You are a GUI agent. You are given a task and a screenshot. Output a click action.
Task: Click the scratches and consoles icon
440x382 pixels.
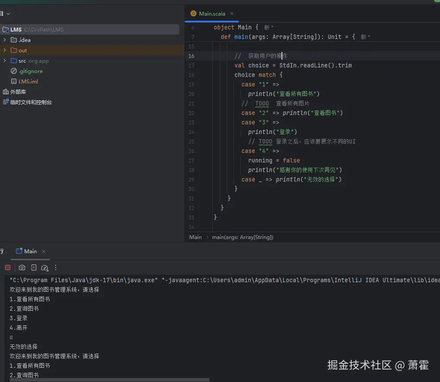(x=6, y=102)
